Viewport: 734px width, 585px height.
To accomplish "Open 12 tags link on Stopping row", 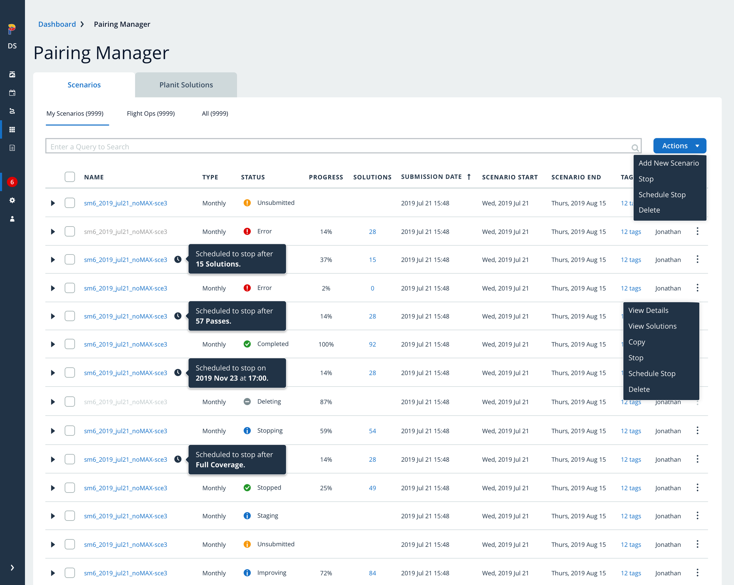I will point(630,431).
